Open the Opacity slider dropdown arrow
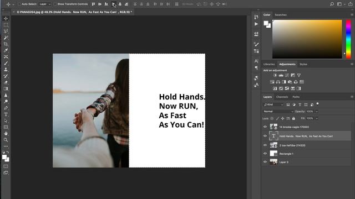The image size is (355, 199). coord(317,112)
